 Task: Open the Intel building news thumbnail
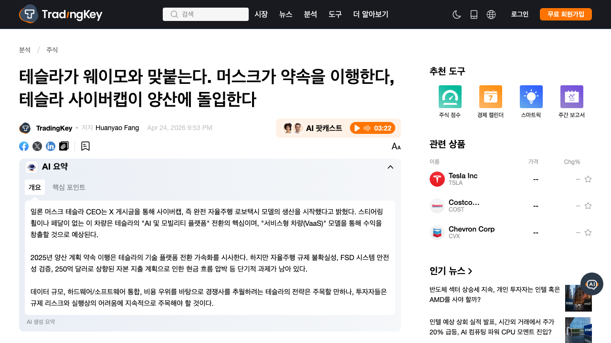[579, 330]
